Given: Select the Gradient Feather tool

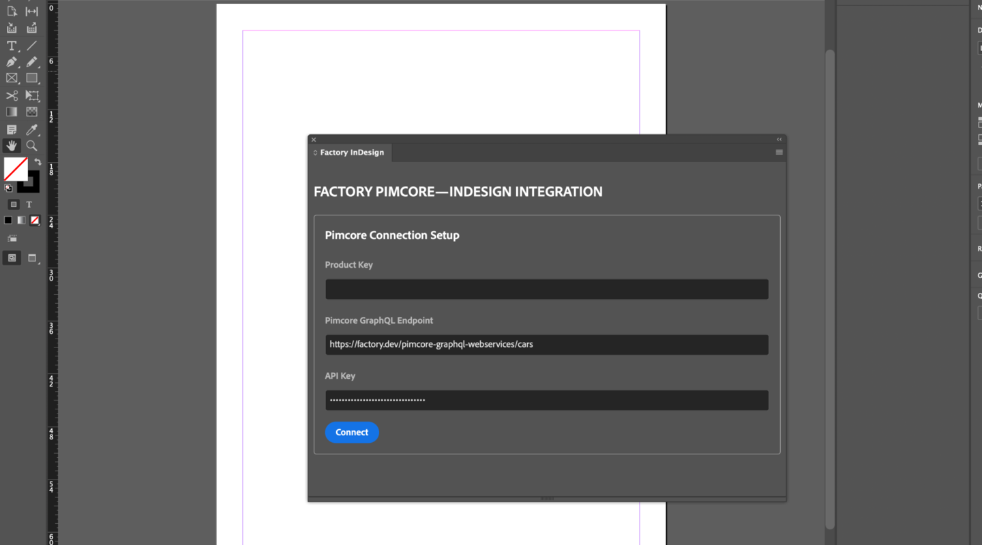Looking at the screenshot, I should [32, 112].
